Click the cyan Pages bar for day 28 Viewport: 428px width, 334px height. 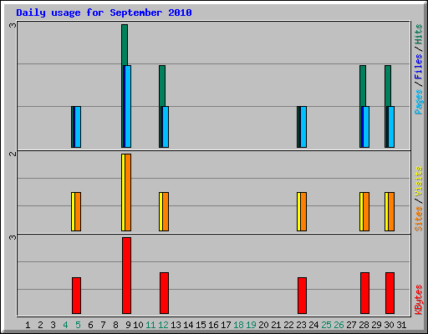pyautogui.click(x=366, y=127)
